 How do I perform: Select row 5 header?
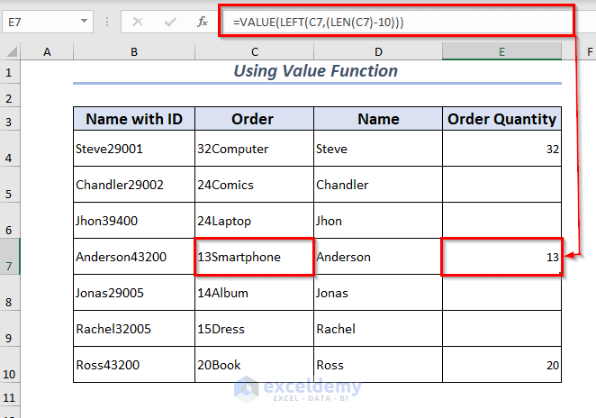tap(10, 184)
